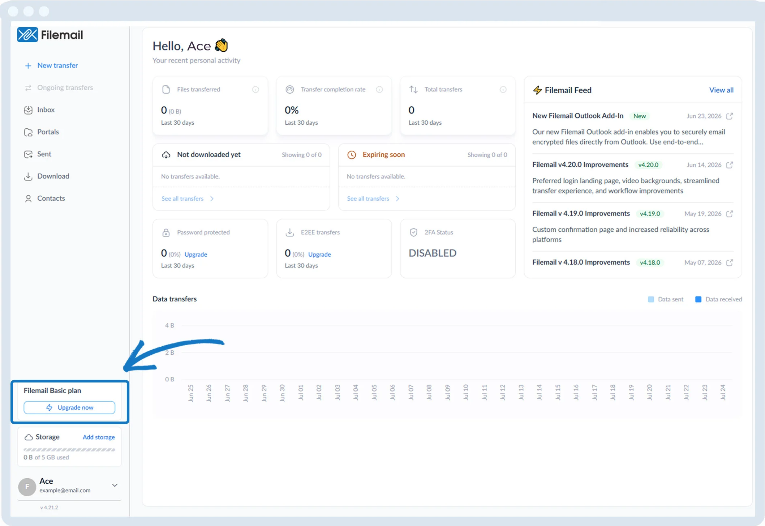This screenshot has height=526, width=765.
Task: Click the v 4.21.2 version text
Action: tap(49, 507)
